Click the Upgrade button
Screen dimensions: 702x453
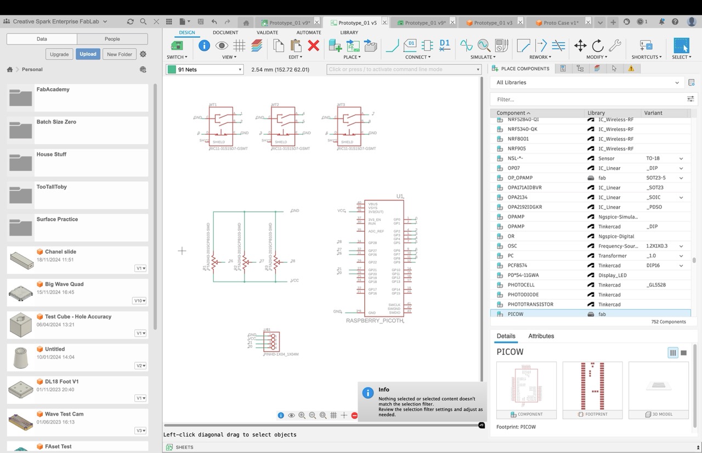pyautogui.click(x=59, y=54)
